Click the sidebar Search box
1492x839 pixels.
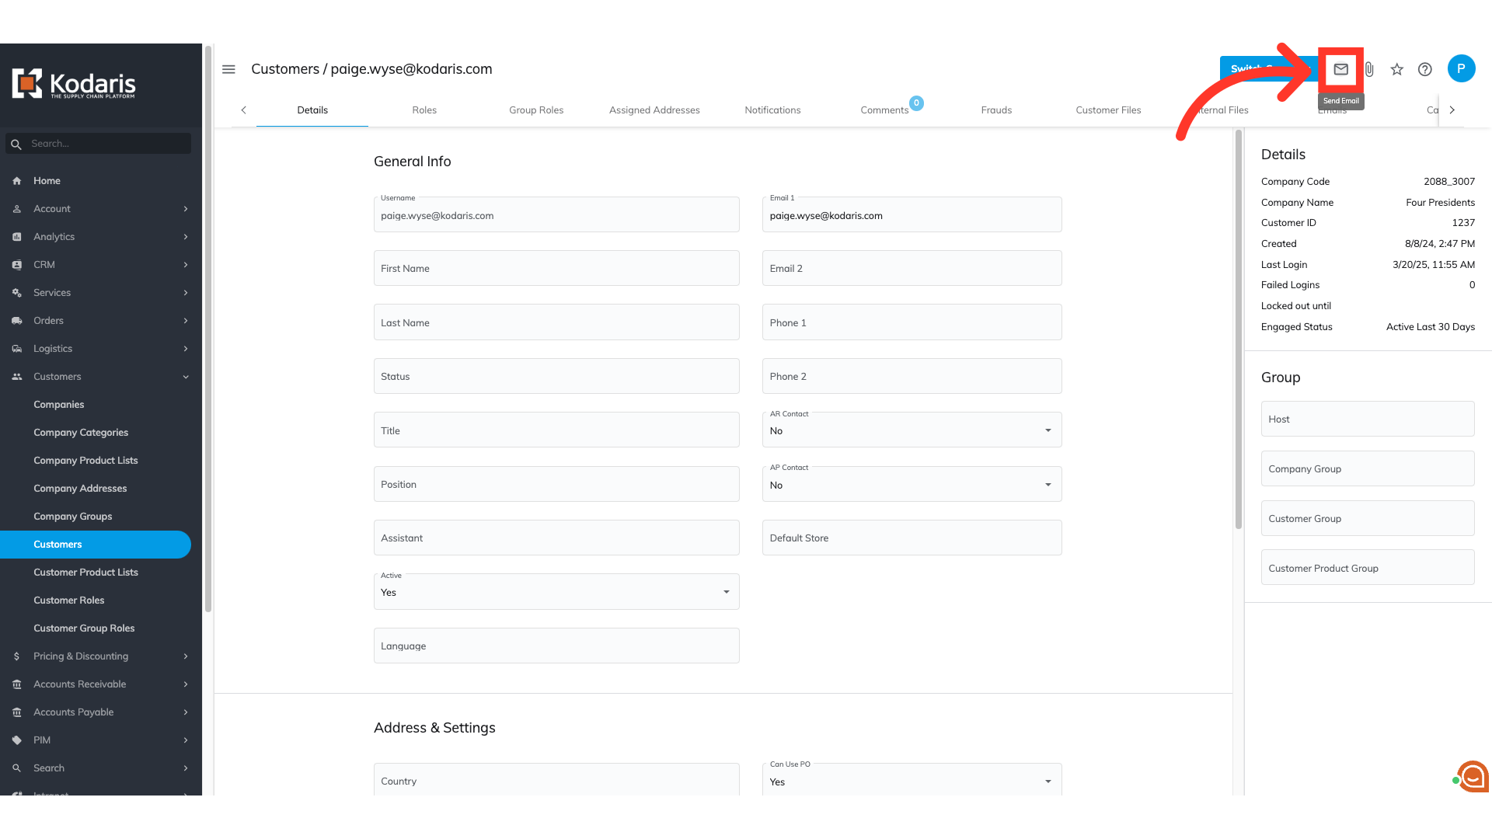click(x=107, y=144)
